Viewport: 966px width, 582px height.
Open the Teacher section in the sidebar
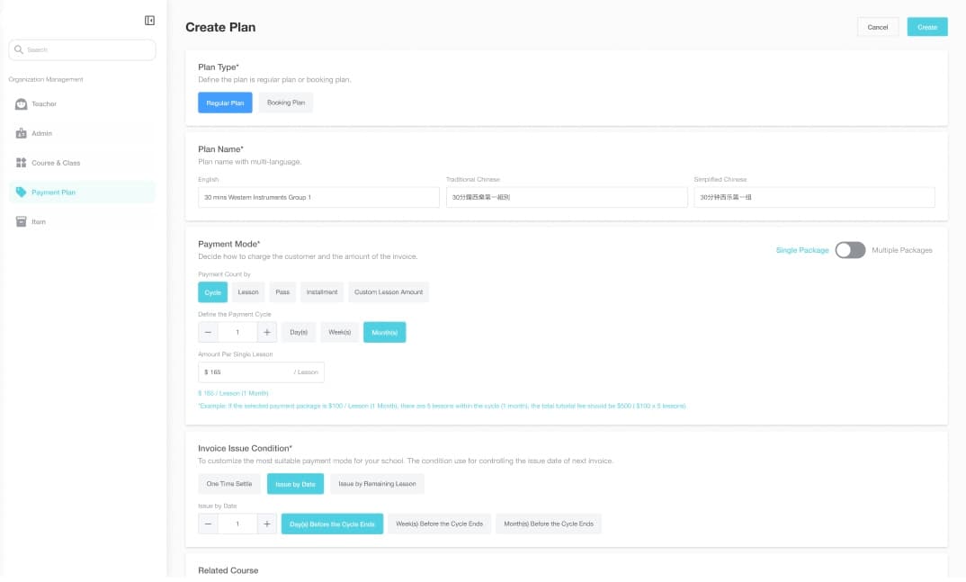45,103
